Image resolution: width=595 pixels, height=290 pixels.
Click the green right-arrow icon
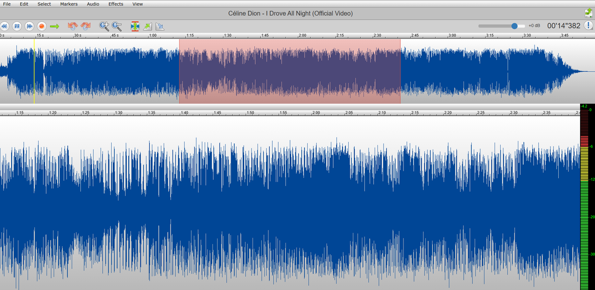click(x=55, y=26)
